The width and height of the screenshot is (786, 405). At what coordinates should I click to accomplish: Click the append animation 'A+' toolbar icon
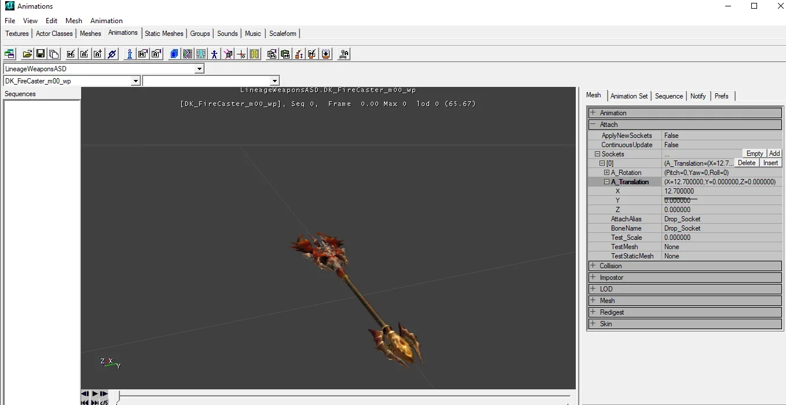98,54
